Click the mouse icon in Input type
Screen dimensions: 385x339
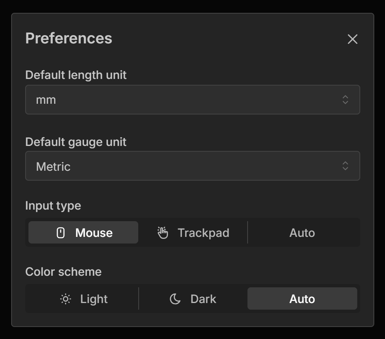point(61,233)
